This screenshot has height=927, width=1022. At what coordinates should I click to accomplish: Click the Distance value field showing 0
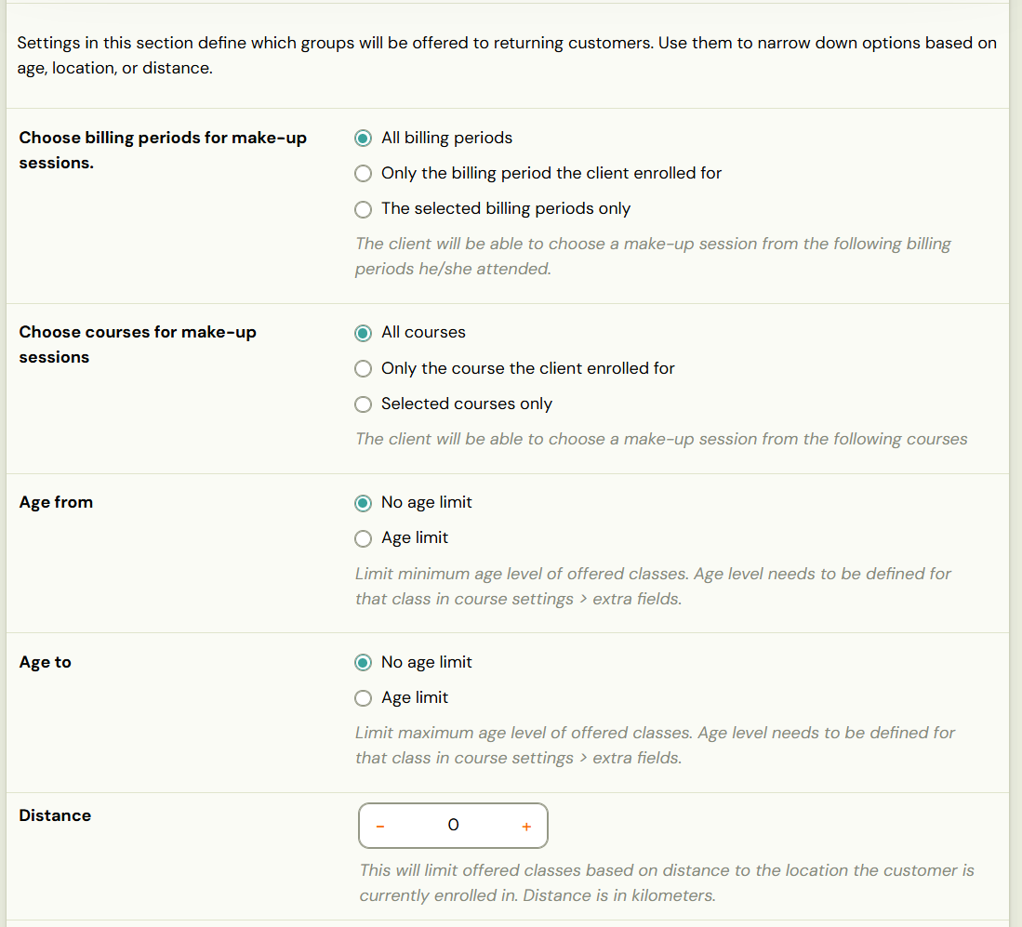453,826
